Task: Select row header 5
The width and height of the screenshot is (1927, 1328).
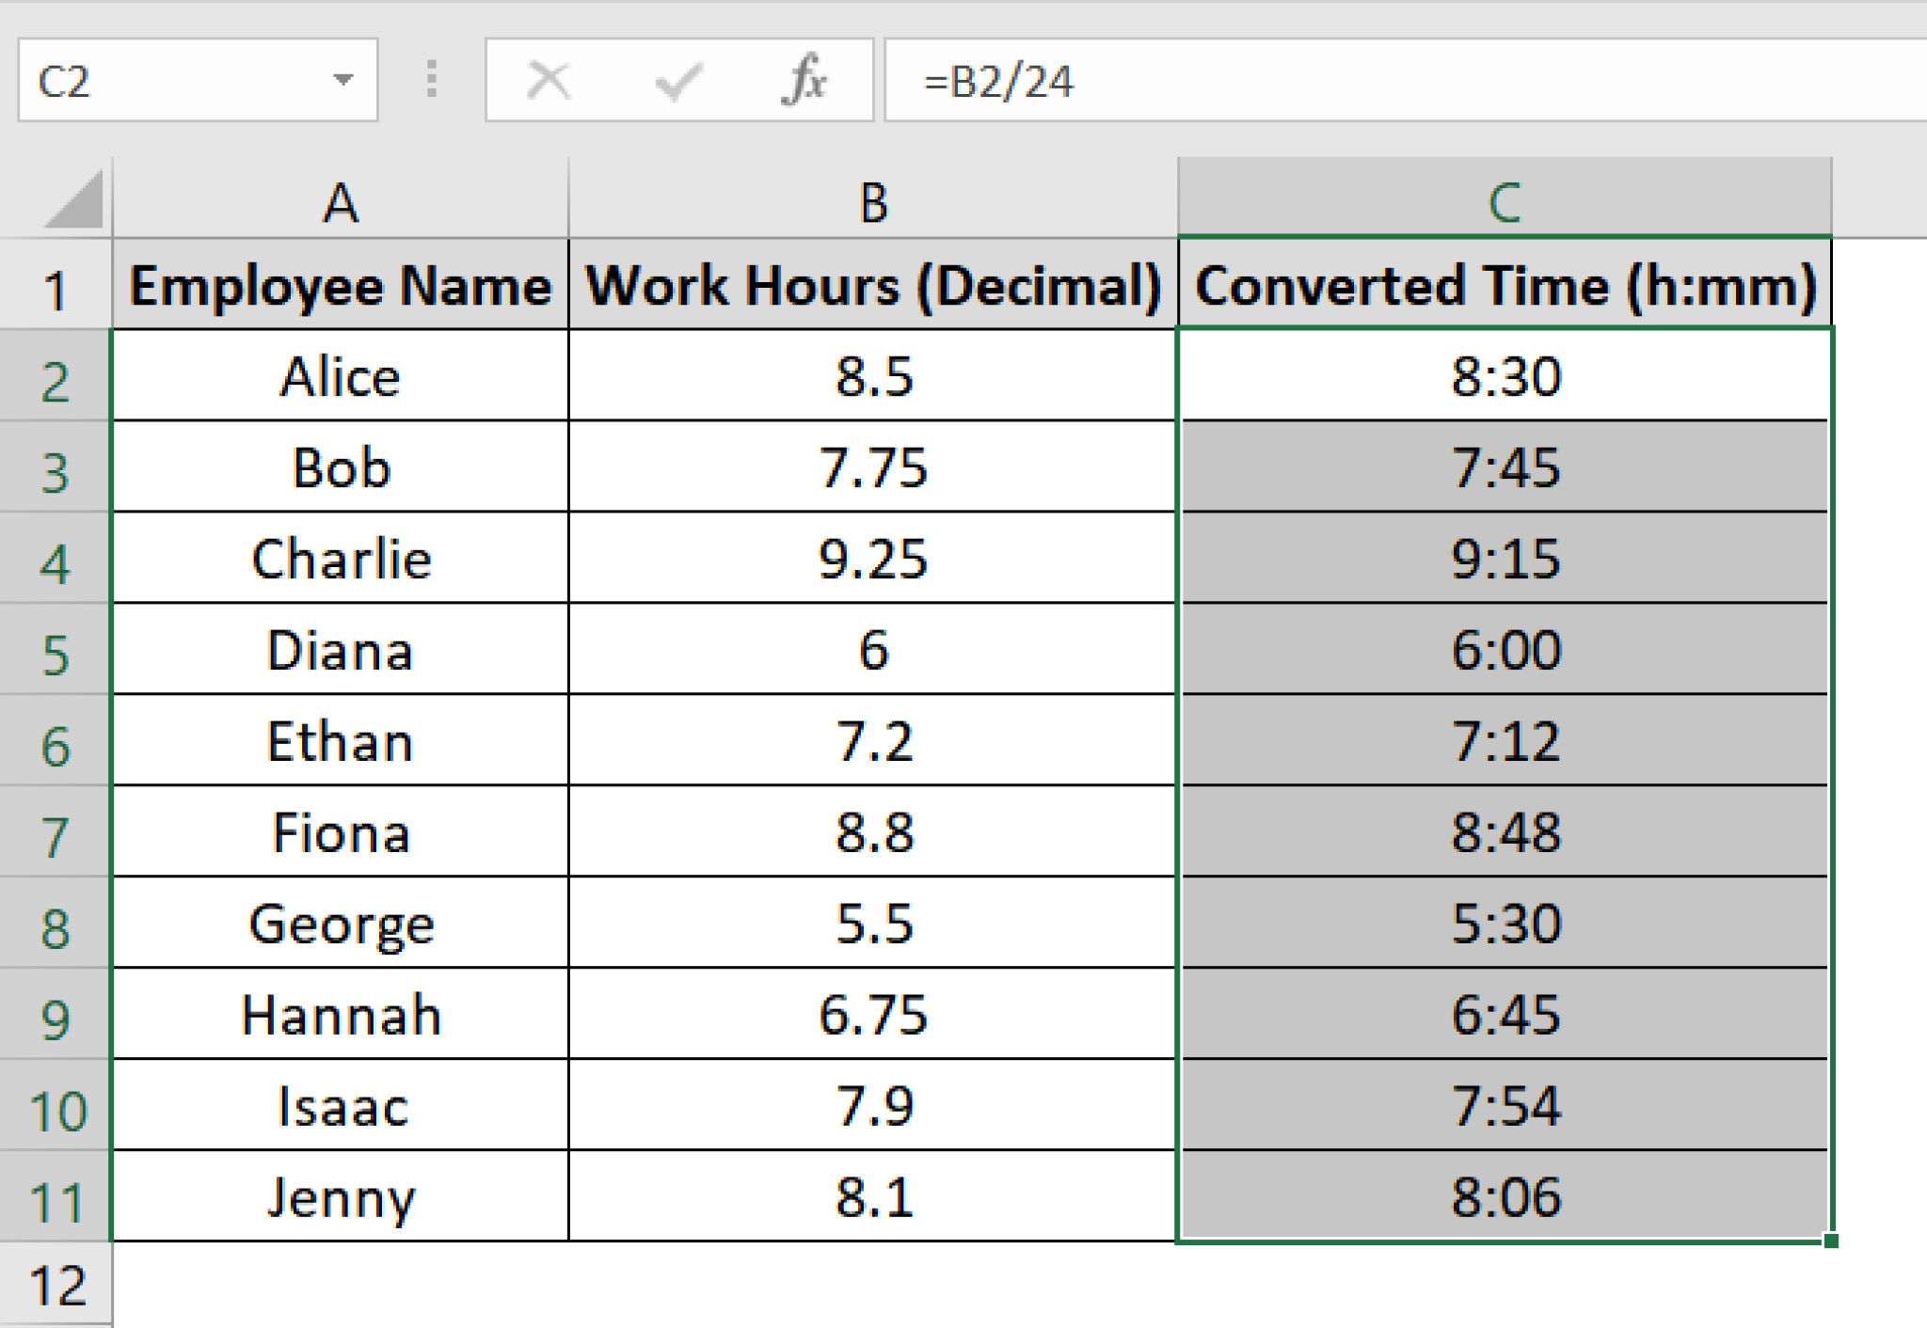Action: (58, 651)
